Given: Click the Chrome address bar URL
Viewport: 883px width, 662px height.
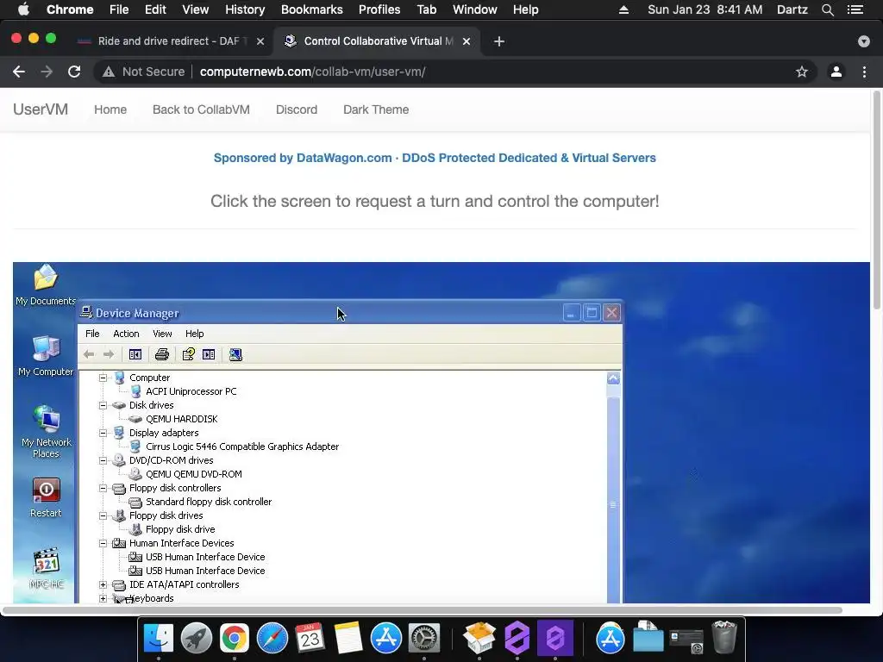Looking at the screenshot, I should (x=312, y=72).
